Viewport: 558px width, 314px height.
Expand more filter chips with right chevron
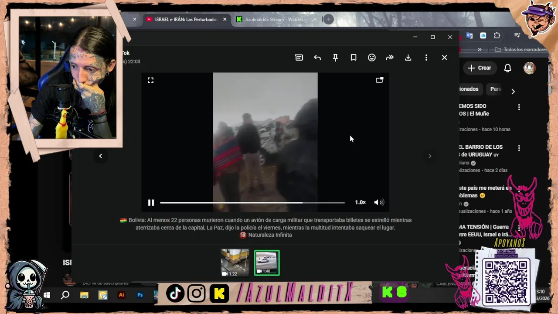(513, 92)
